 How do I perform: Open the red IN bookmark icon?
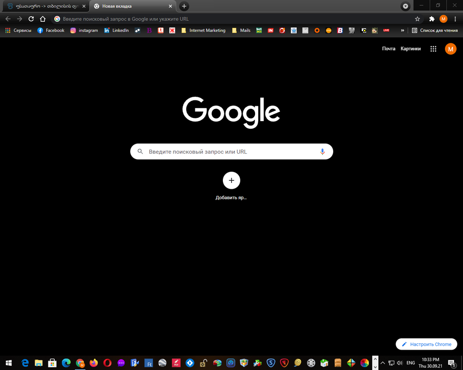click(270, 30)
